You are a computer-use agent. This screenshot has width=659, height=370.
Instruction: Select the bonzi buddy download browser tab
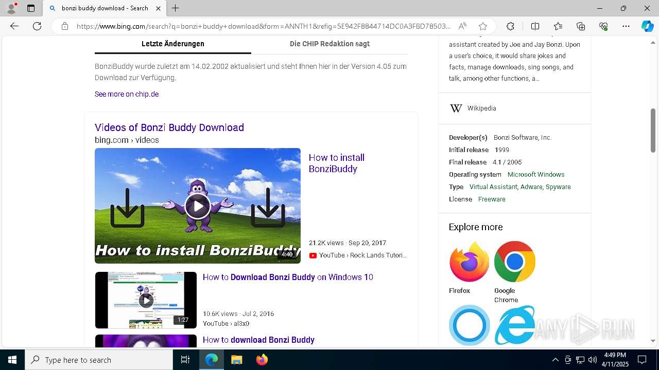click(x=105, y=8)
